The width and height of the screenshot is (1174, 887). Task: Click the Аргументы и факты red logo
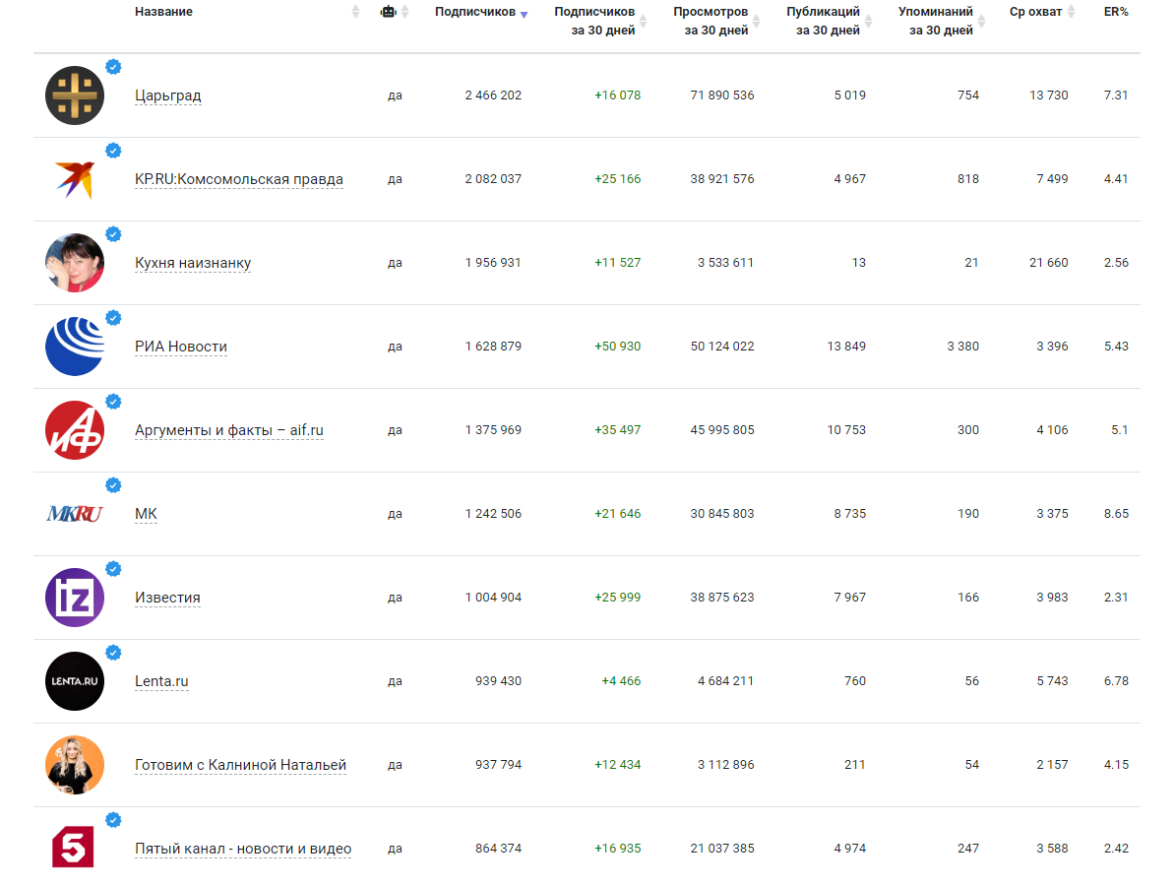[x=74, y=430]
